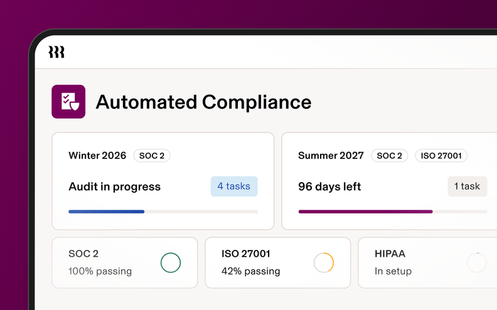Click the Automated Compliance heading
This screenshot has width=497, height=310.
[x=203, y=102]
